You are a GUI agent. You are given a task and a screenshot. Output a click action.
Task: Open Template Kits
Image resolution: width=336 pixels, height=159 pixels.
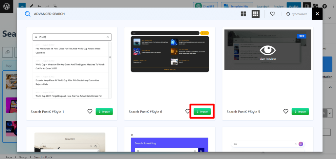(x=237, y=6)
